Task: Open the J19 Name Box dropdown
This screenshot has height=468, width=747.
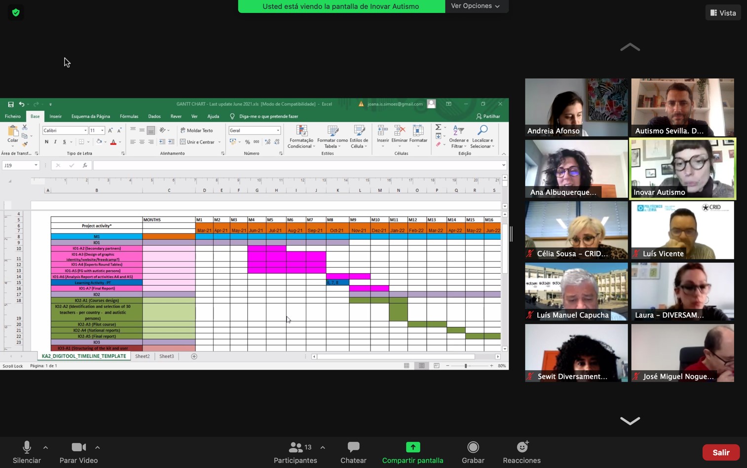Action: point(36,166)
